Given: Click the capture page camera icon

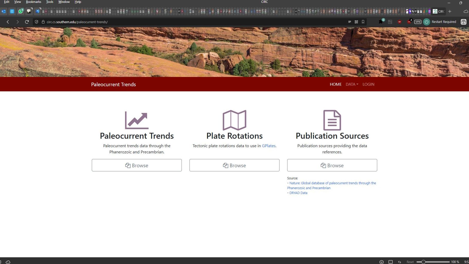Looking at the screenshot, I should pyautogui.click(x=382, y=262).
